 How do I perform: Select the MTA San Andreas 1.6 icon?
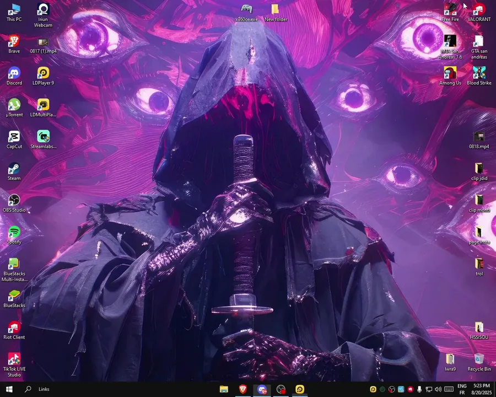(450, 47)
